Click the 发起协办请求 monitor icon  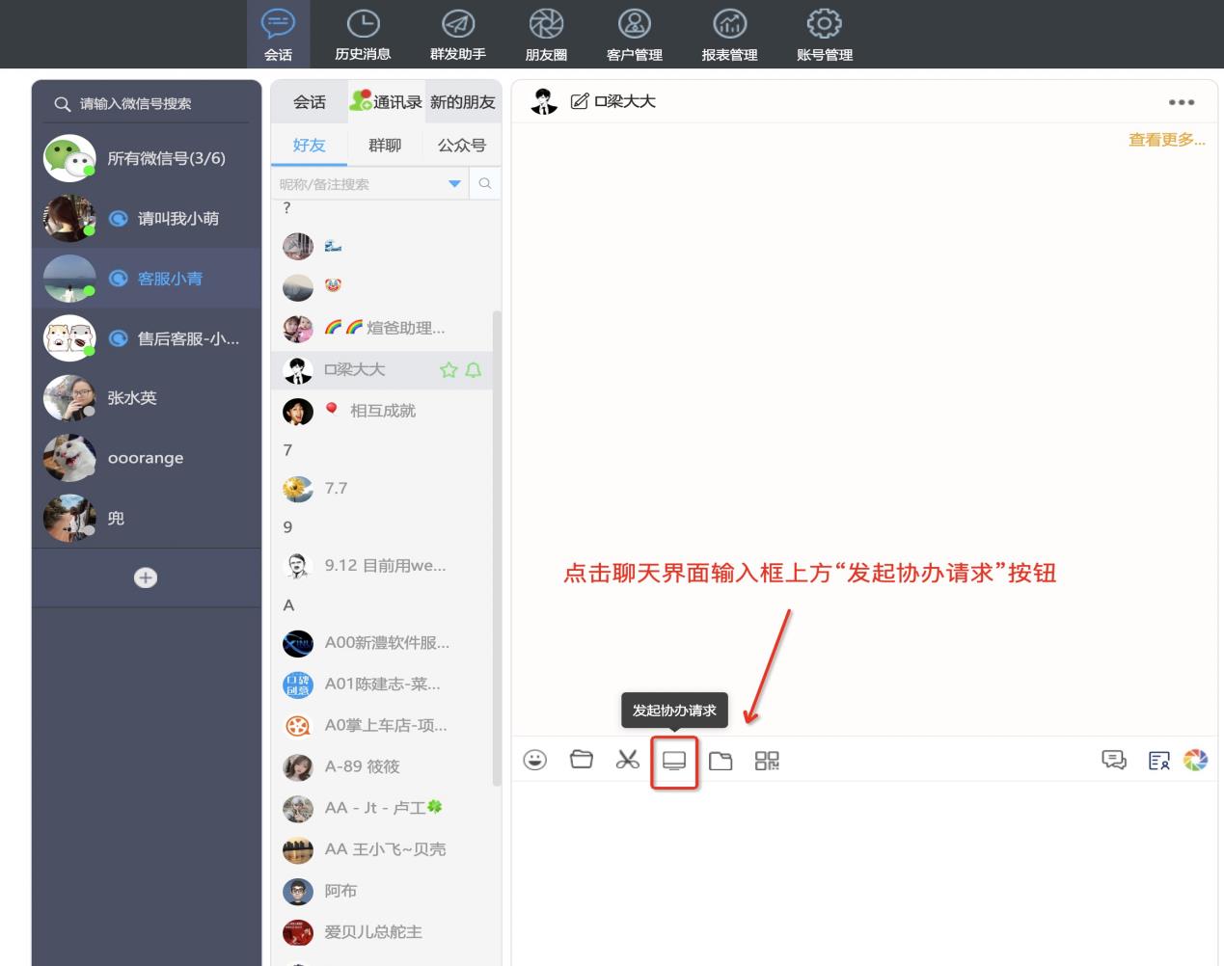[x=674, y=762]
